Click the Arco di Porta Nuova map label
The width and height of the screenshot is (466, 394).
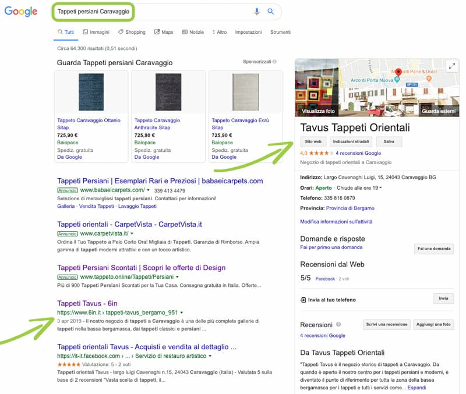point(372,80)
